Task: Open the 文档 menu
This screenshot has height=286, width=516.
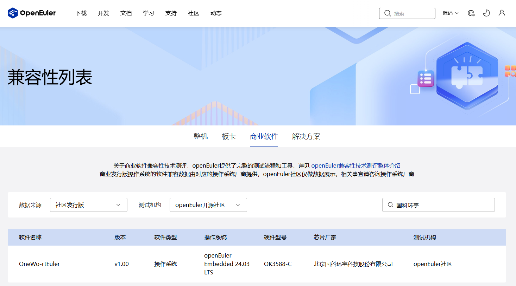Action: (126, 13)
